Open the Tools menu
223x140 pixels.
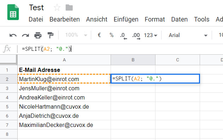(202, 19)
